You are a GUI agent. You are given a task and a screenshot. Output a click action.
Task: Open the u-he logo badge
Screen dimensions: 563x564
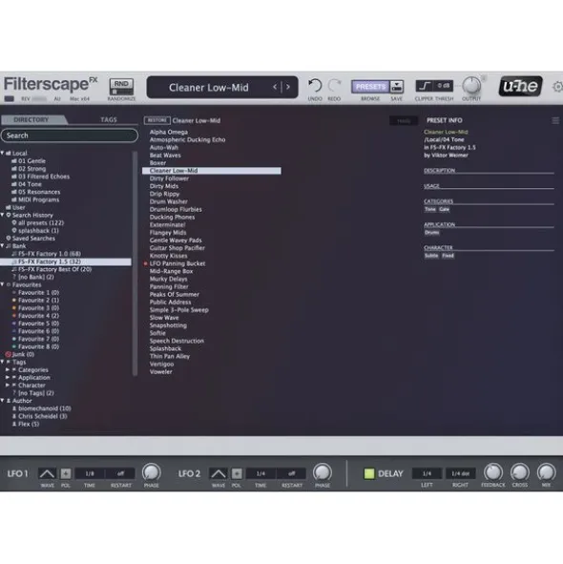point(520,86)
